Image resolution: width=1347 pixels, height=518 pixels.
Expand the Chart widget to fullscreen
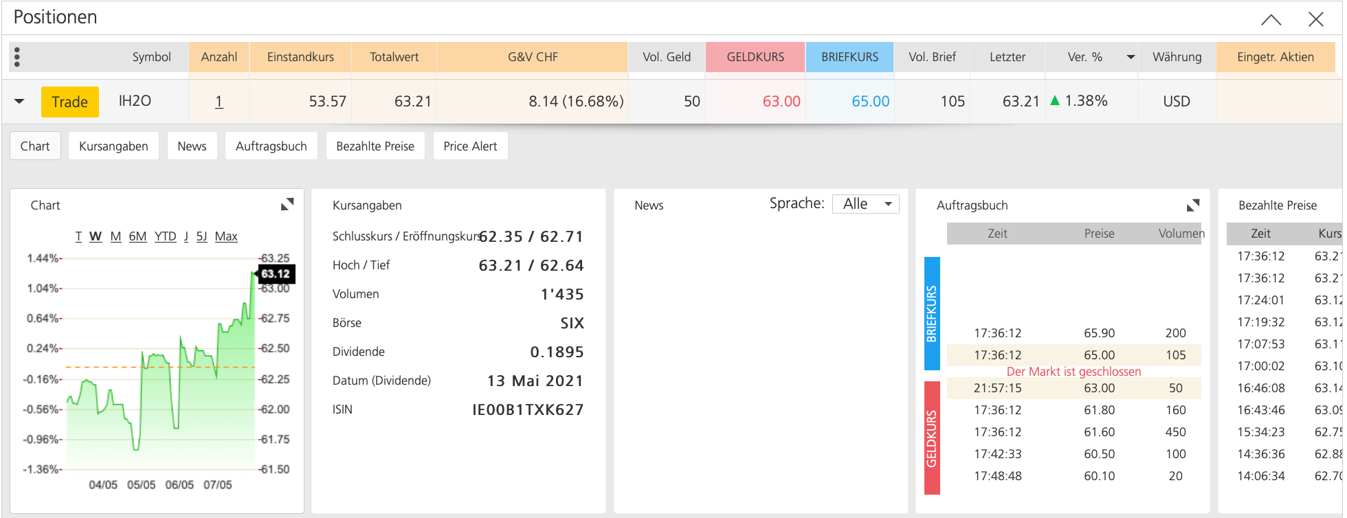point(287,204)
